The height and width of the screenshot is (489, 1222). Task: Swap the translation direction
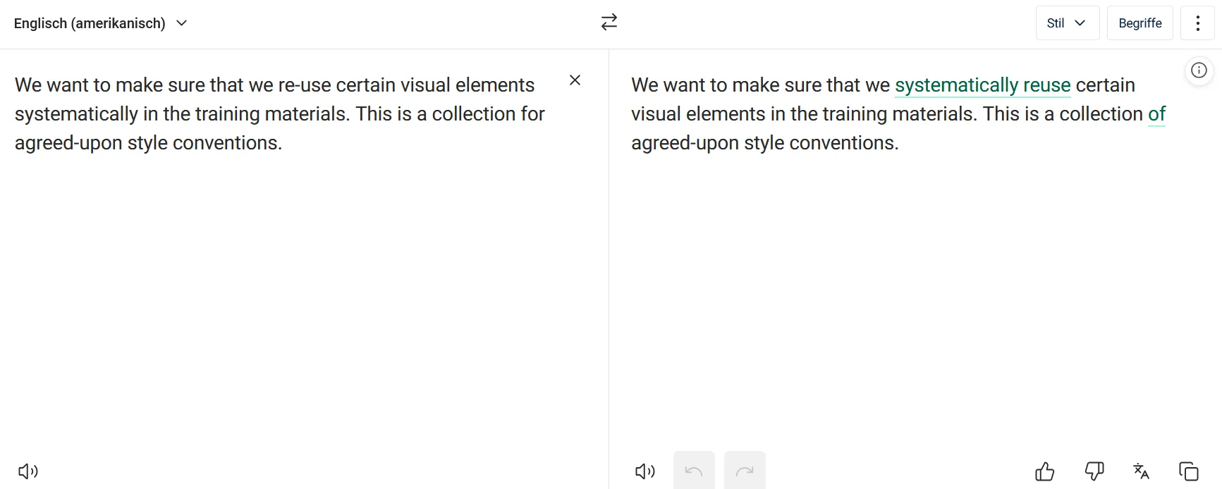click(x=609, y=22)
